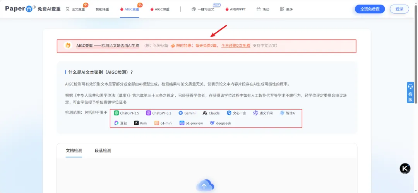This screenshot has width=418, height=193.
Task: Expand the 更多 menu
Action: (286, 9)
